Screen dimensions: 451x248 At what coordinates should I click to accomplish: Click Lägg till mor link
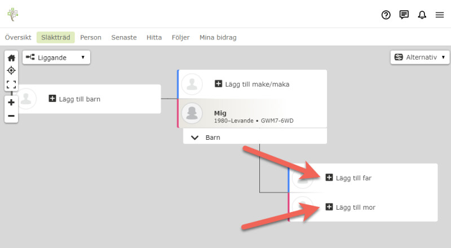tap(356, 207)
